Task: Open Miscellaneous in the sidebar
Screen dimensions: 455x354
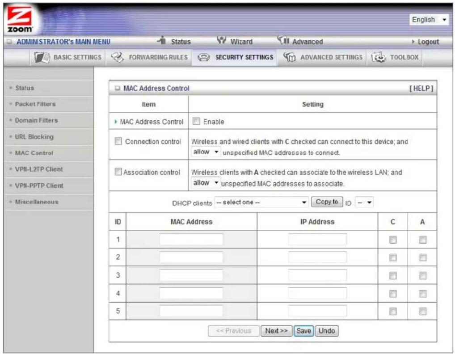Action: pyautogui.click(x=37, y=202)
